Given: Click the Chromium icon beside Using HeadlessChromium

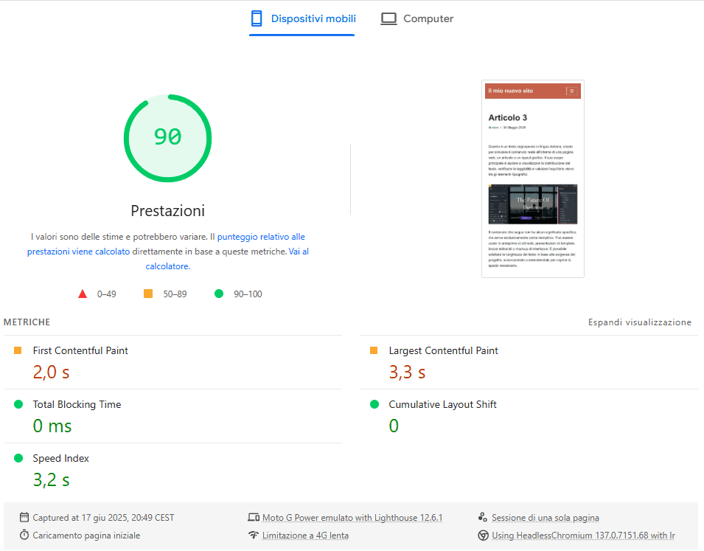Looking at the screenshot, I should (483, 536).
